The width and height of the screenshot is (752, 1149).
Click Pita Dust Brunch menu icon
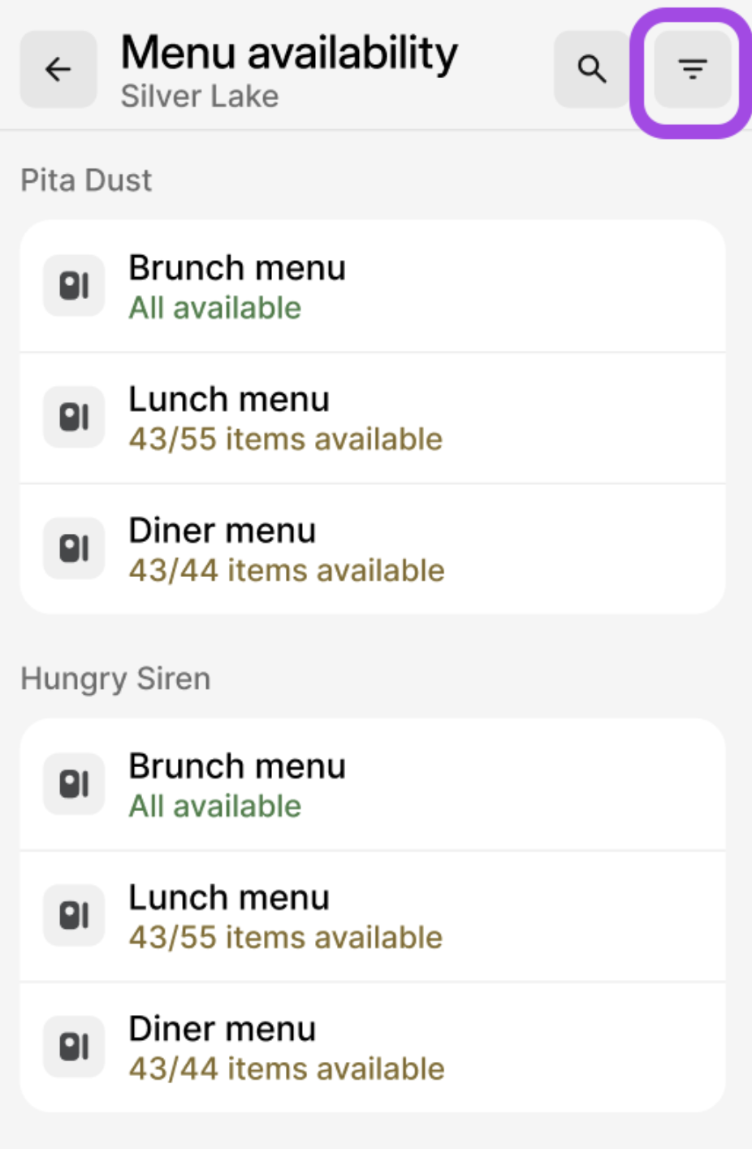click(x=74, y=286)
